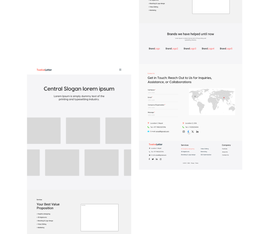Open the X social icon in contact section
Viewport: 262px width, 234px height.
tap(193, 131)
